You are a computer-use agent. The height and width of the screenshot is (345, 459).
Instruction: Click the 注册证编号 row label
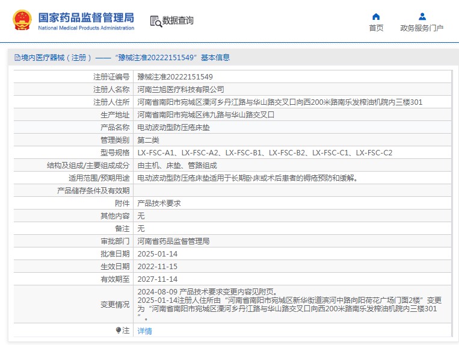[x=111, y=76]
